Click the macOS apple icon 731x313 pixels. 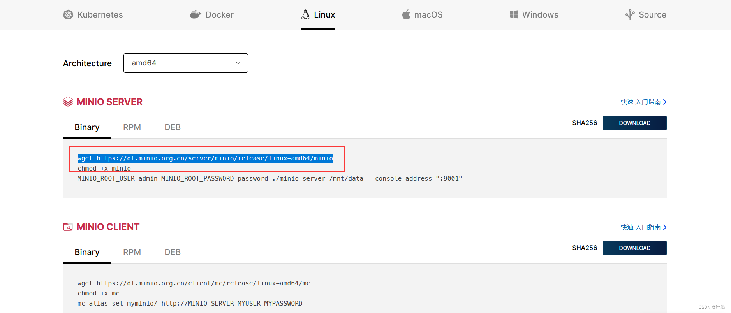406,14
